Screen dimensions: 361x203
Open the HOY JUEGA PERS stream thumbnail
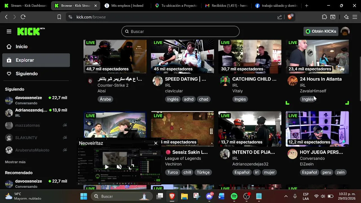[x=317, y=129]
